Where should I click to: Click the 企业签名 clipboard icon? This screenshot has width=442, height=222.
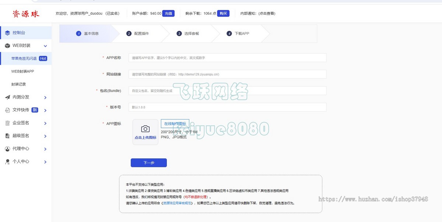coord(7,123)
